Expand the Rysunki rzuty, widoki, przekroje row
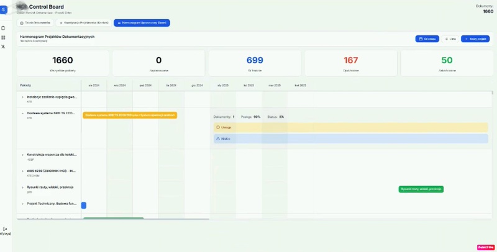Image resolution: width=497 pixels, height=252 pixels. [22, 187]
